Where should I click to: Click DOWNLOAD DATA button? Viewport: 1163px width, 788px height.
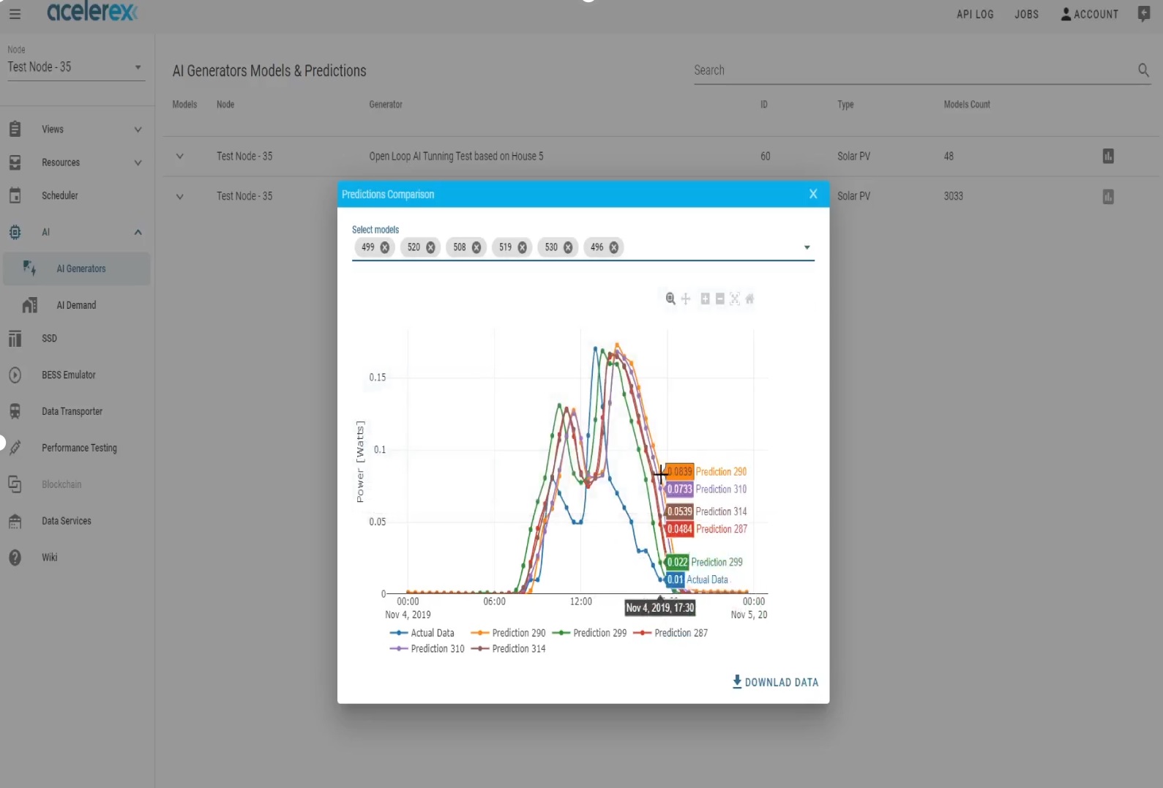tap(775, 682)
